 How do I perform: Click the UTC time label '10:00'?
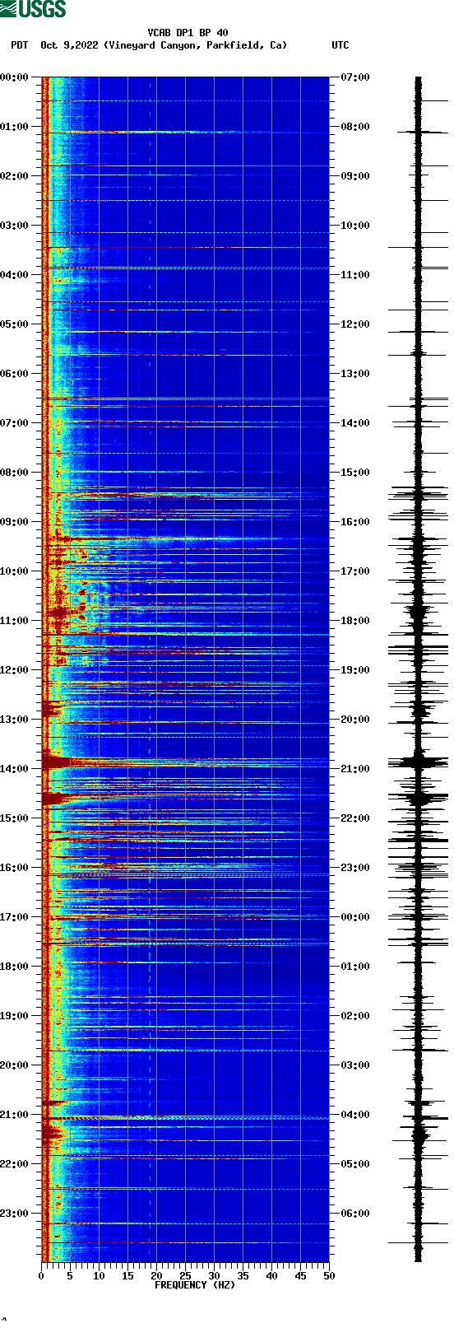coord(355,226)
